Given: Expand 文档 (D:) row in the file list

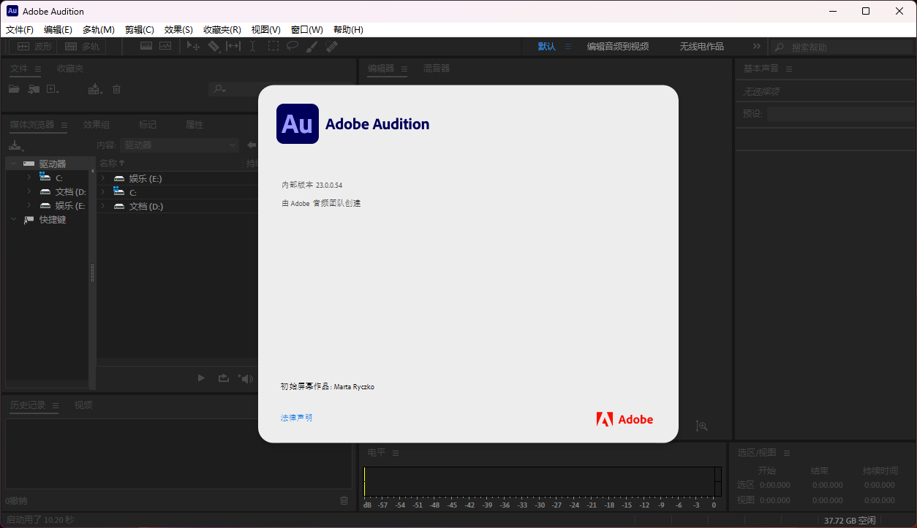Looking at the screenshot, I should click(103, 206).
